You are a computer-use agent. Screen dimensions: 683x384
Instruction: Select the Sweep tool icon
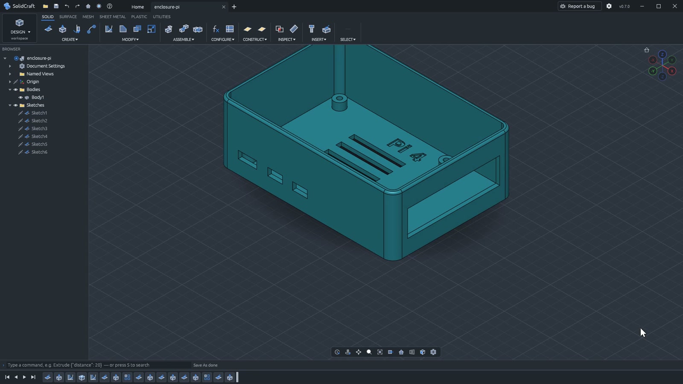point(91,29)
